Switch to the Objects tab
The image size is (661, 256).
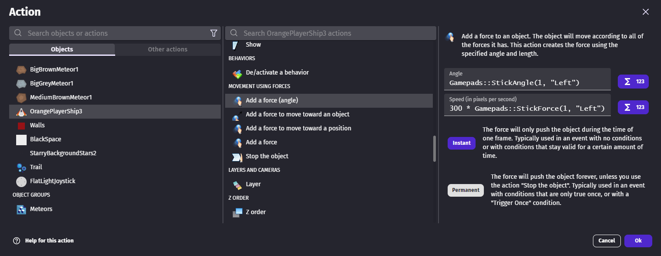point(62,49)
